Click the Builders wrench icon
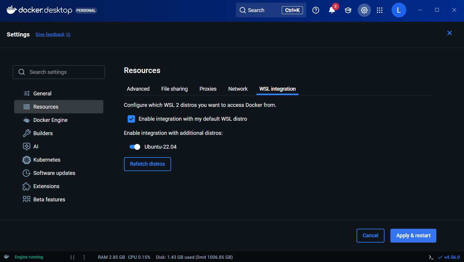Screen dimensions: 464x262 click(x=26, y=133)
